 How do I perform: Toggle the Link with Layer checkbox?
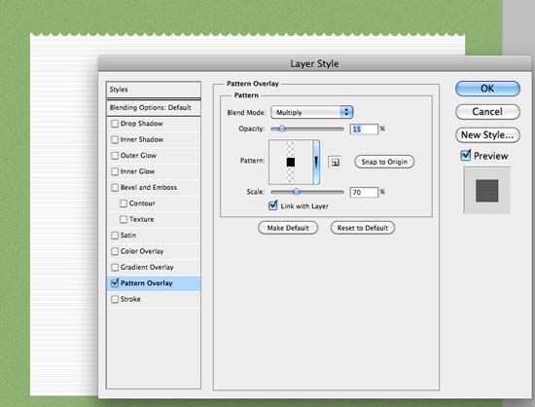coord(273,205)
